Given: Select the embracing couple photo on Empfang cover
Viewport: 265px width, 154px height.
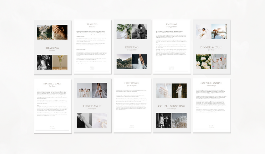Looking at the screenshot, I should [139, 32].
